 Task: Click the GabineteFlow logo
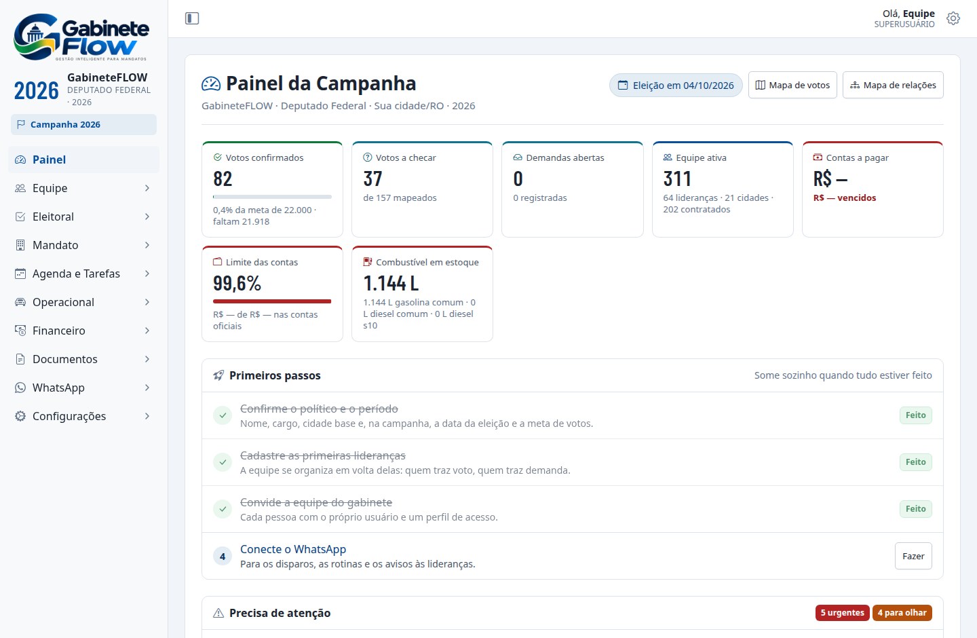81,37
